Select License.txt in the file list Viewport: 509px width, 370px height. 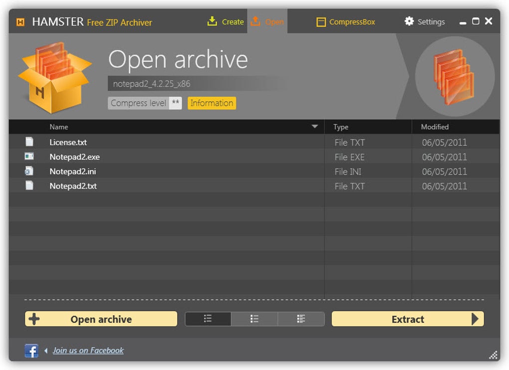coord(68,142)
